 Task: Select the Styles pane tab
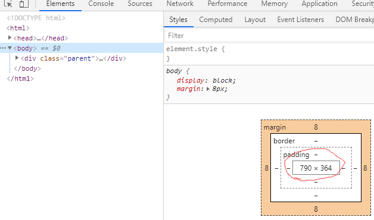[x=179, y=20]
